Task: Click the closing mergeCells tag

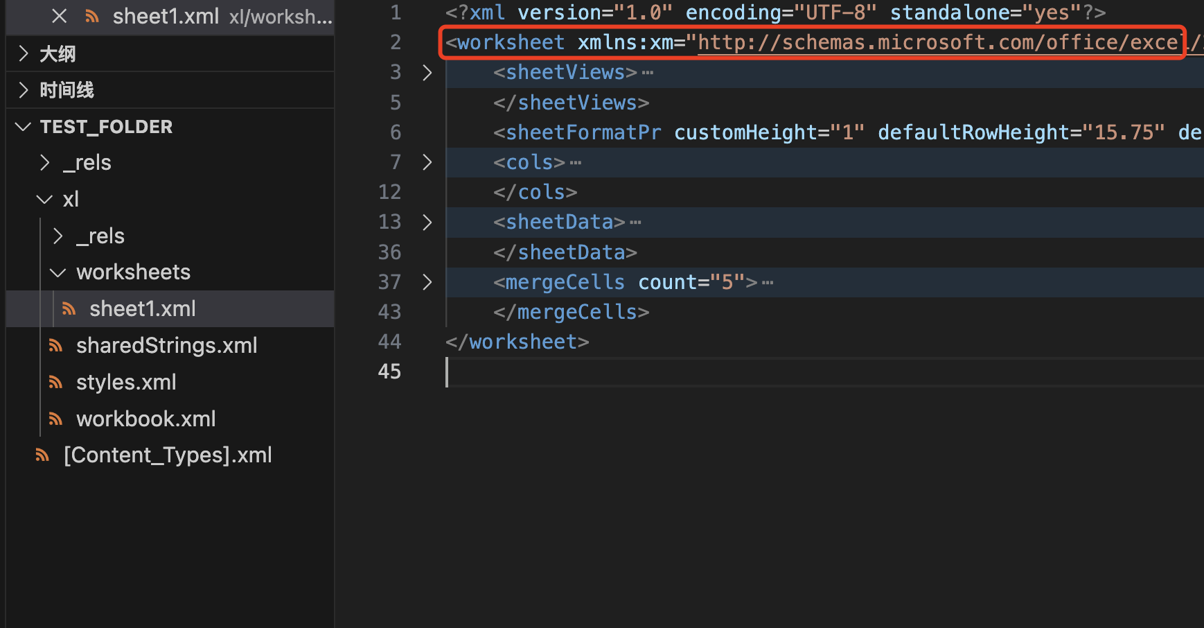Action: click(x=572, y=312)
